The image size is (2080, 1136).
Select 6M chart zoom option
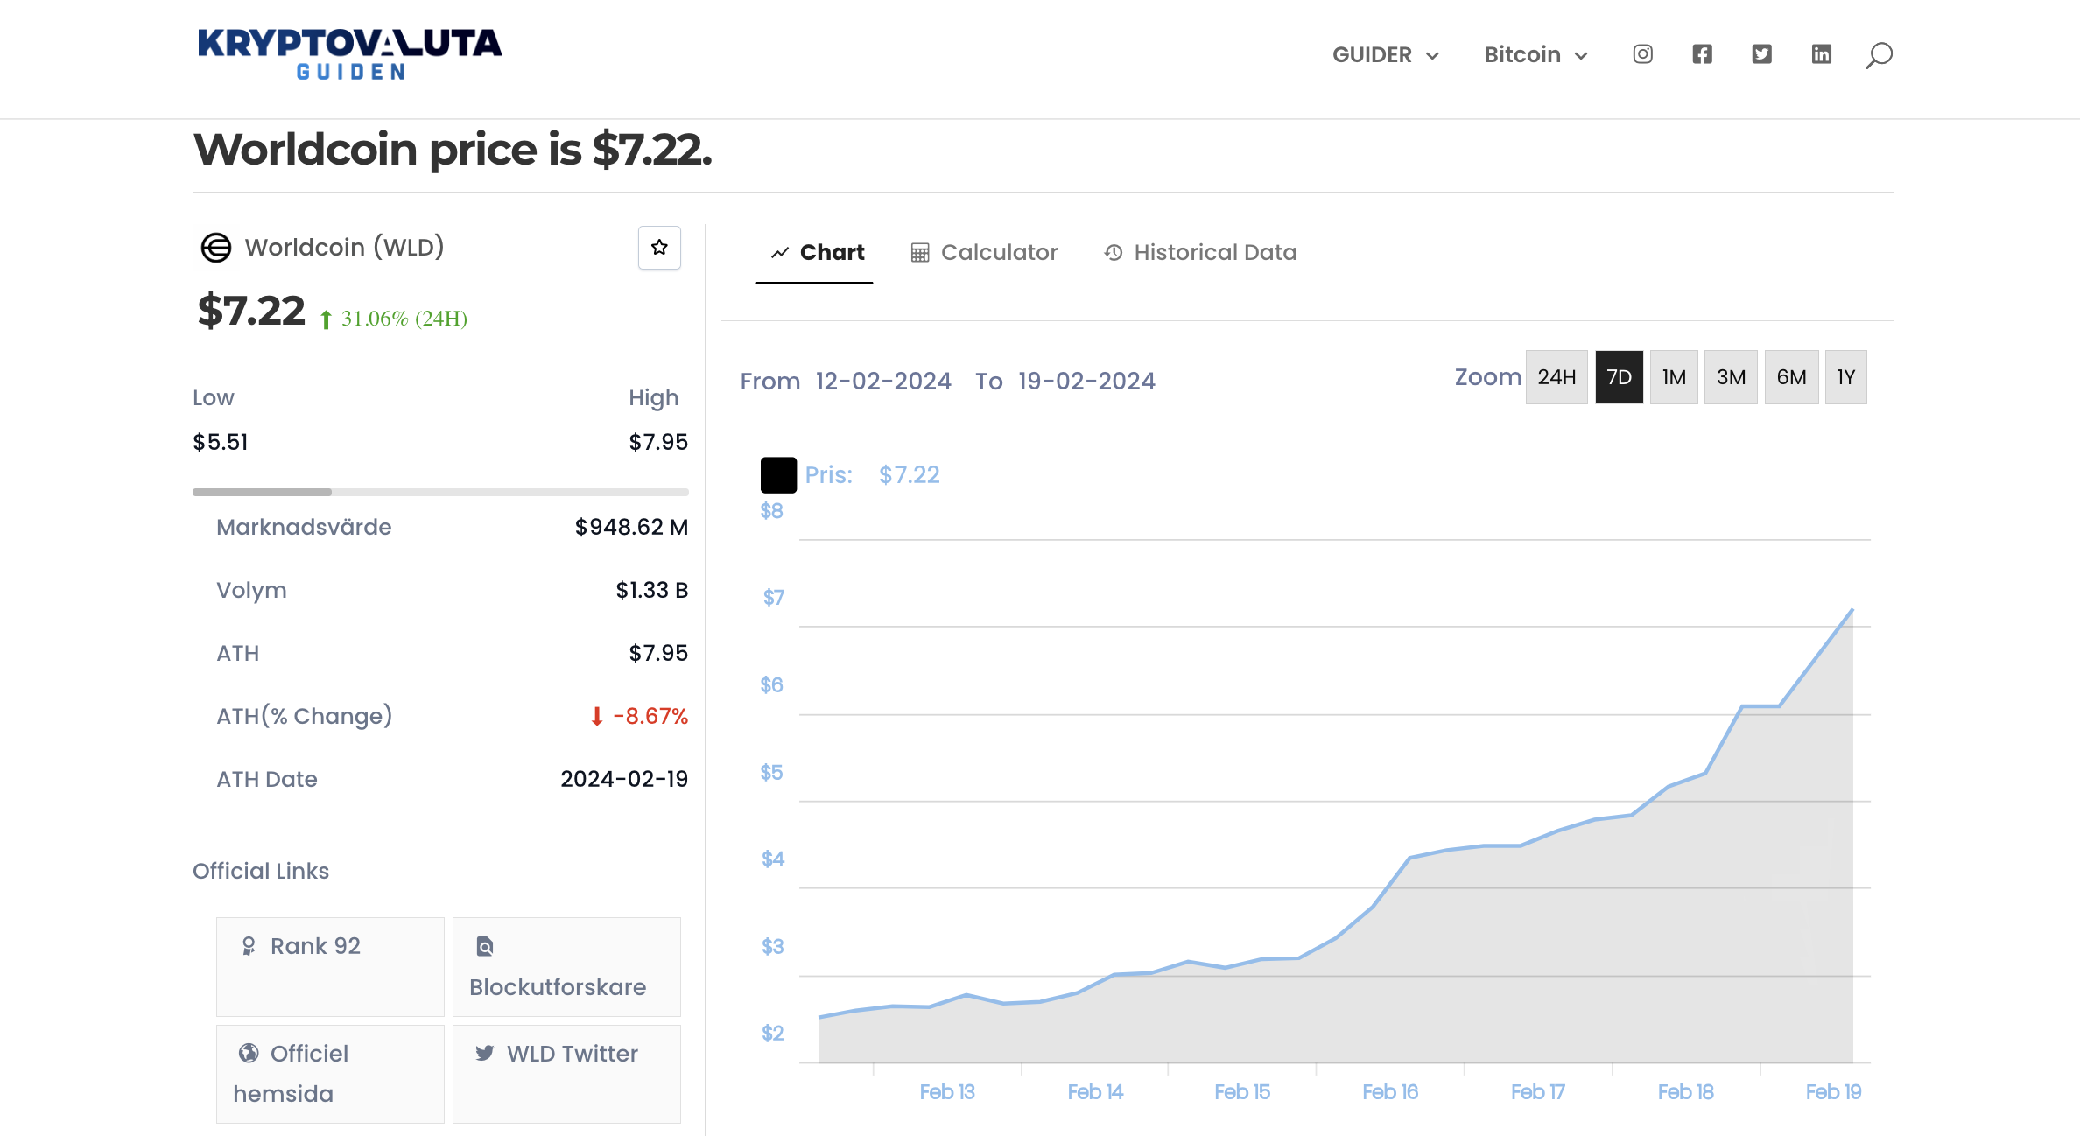point(1790,377)
